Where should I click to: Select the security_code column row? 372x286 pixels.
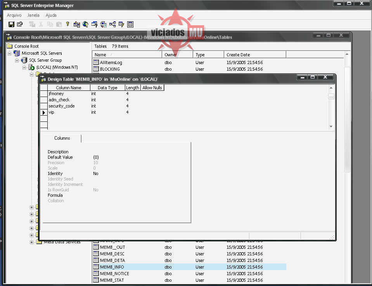point(102,106)
